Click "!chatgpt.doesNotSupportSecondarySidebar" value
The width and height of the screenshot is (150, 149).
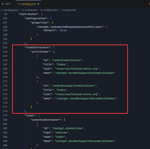[86, 99]
